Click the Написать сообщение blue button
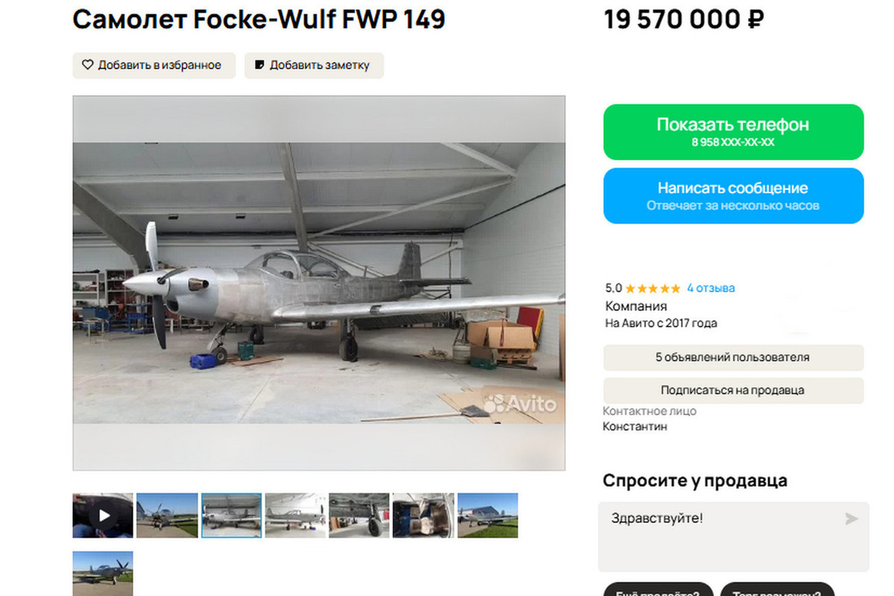This screenshot has height=596, width=894. 733,196
